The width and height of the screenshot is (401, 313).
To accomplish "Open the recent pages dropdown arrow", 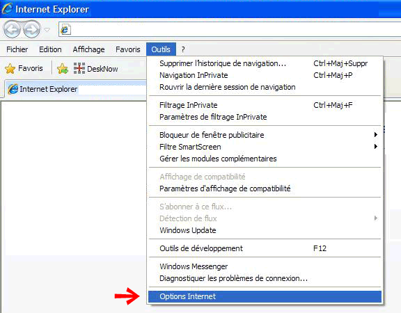I will click(x=47, y=30).
